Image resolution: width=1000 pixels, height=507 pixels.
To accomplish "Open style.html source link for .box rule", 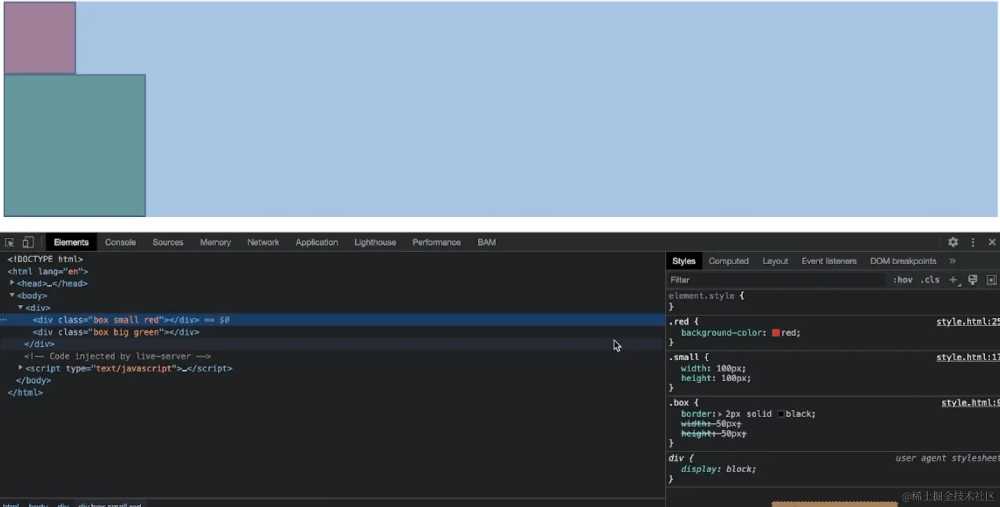I will pyautogui.click(x=970, y=403).
